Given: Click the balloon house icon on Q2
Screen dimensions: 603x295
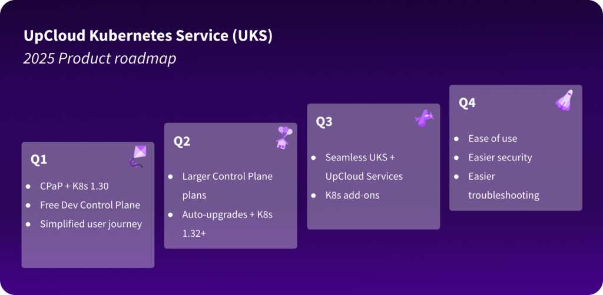Looking at the screenshot, I should pyautogui.click(x=283, y=137).
